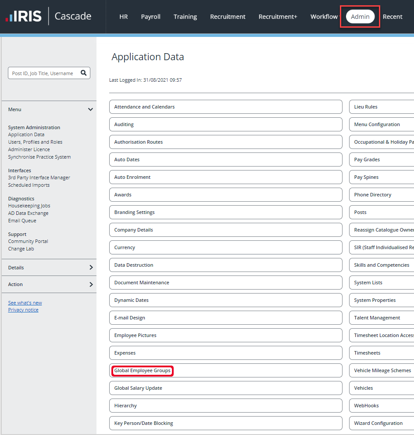Open the Payroll menu
The height and width of the screenshot is (435, 414).
(151, 17)
